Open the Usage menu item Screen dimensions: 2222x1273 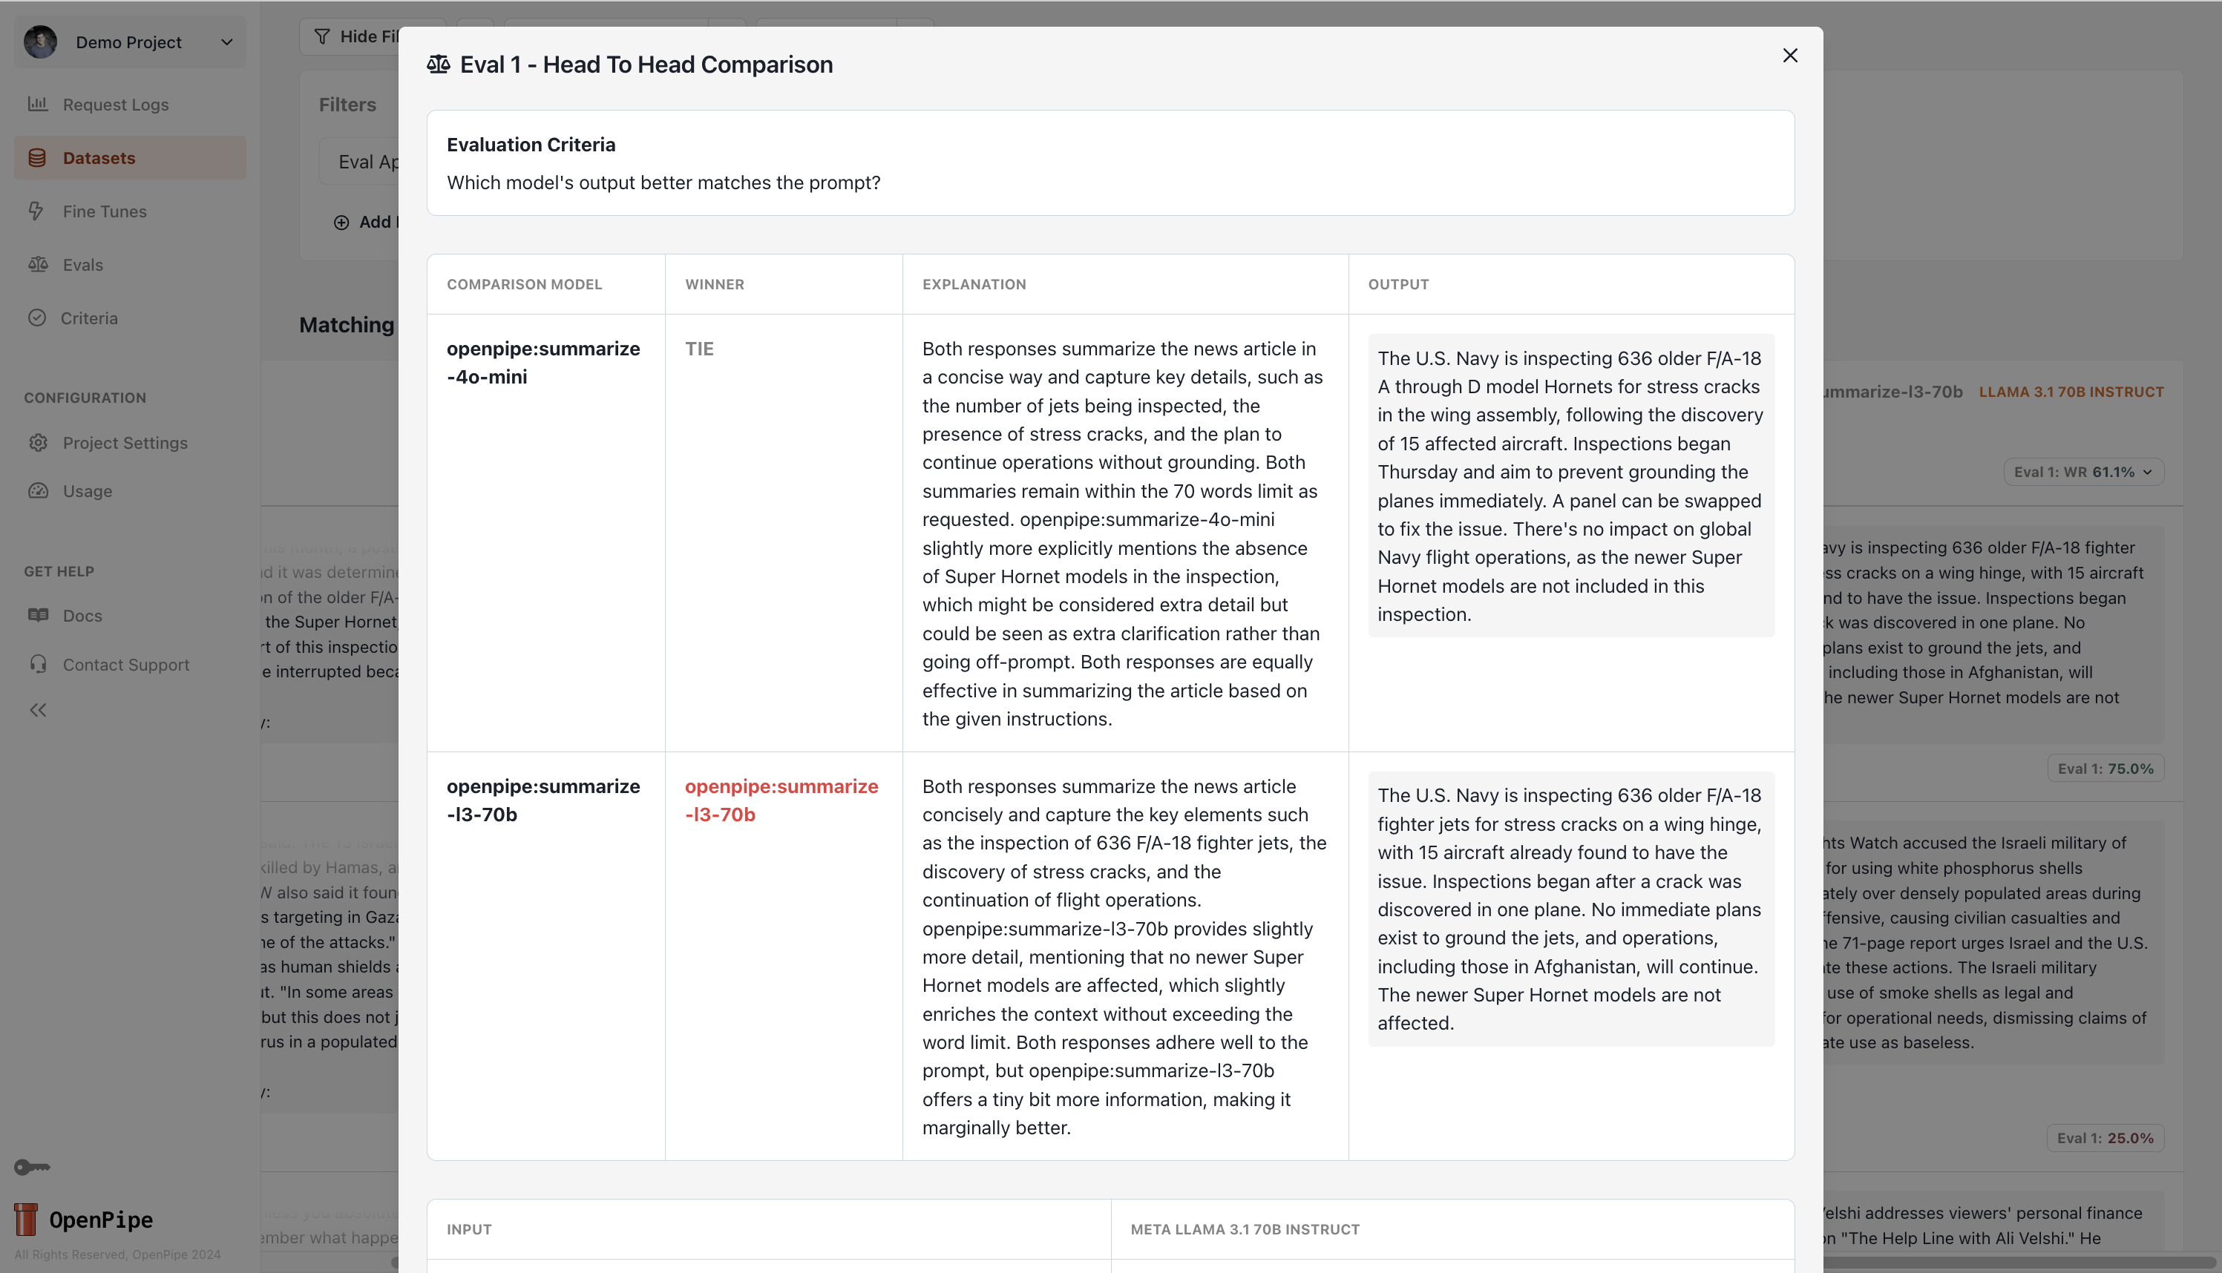point(87,491)
